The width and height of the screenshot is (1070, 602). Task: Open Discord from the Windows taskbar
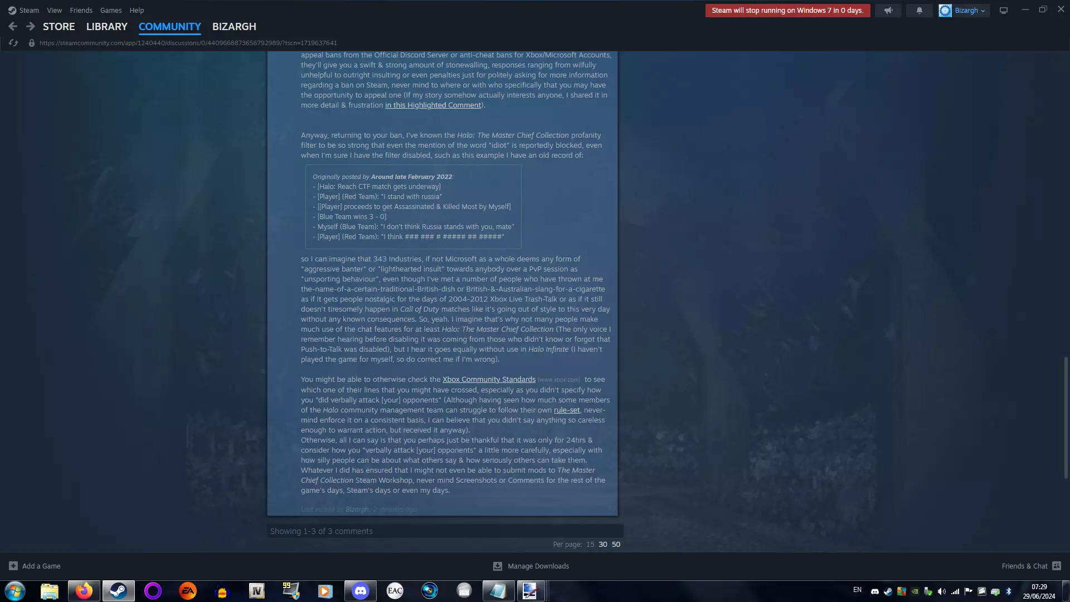click(x=360, y=591)
